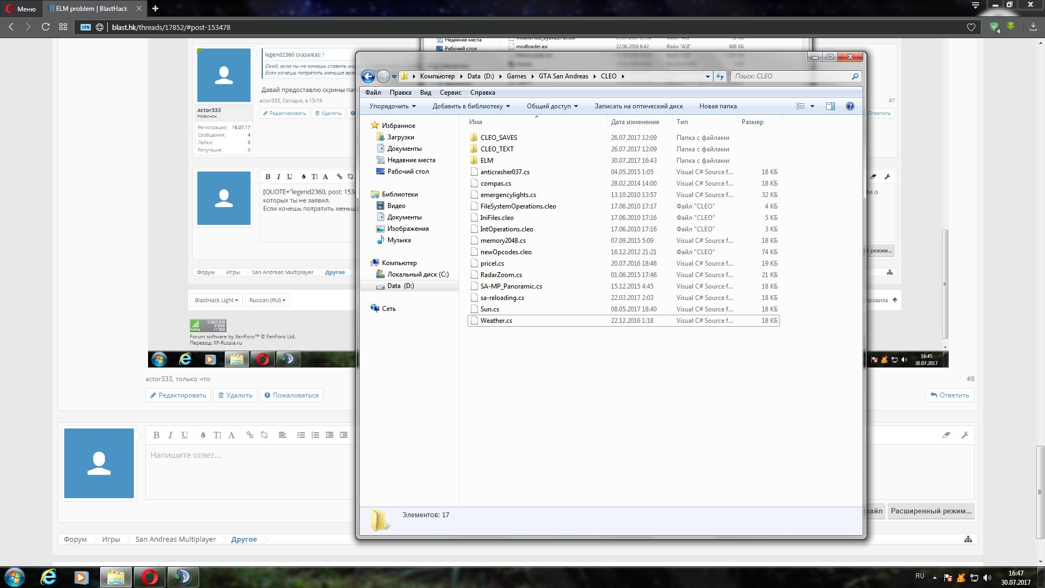1045x588 pixels.
Task: Insert unordered list in reply editor
Action: point(301,435)
